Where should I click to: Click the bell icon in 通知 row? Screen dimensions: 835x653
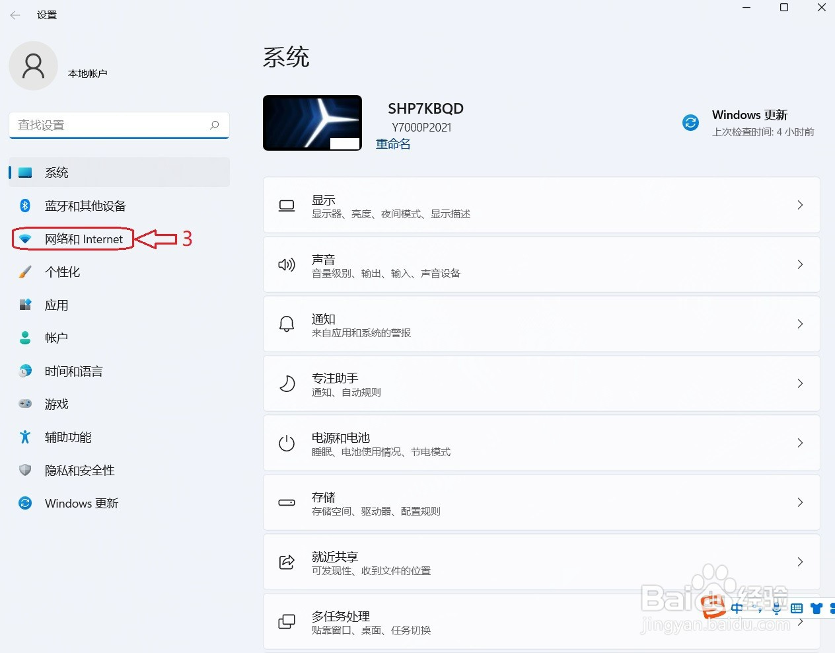[x=287, y=324]
